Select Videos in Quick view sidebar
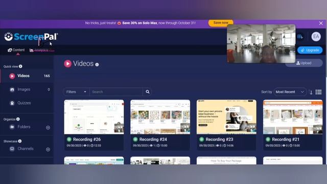 tap(27, 76)
